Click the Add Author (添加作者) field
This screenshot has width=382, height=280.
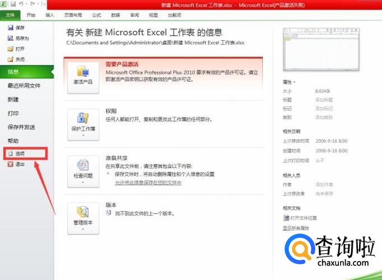(x=324, y=185)
